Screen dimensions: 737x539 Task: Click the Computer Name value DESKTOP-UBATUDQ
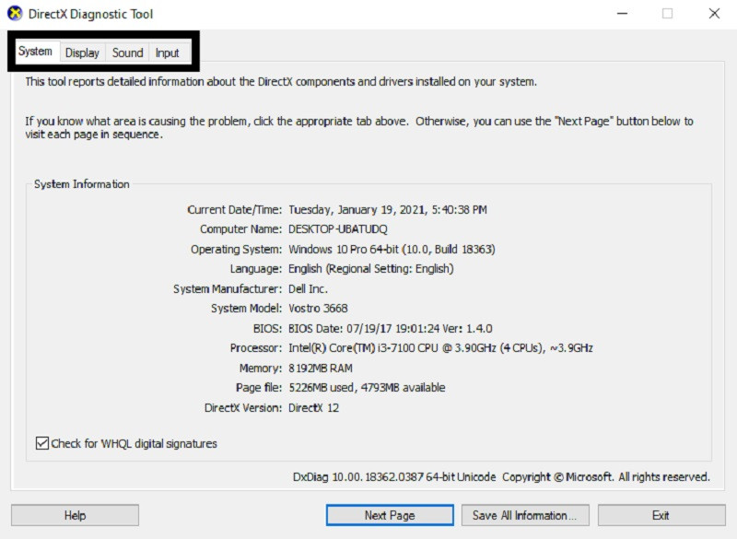coord(340,229)
